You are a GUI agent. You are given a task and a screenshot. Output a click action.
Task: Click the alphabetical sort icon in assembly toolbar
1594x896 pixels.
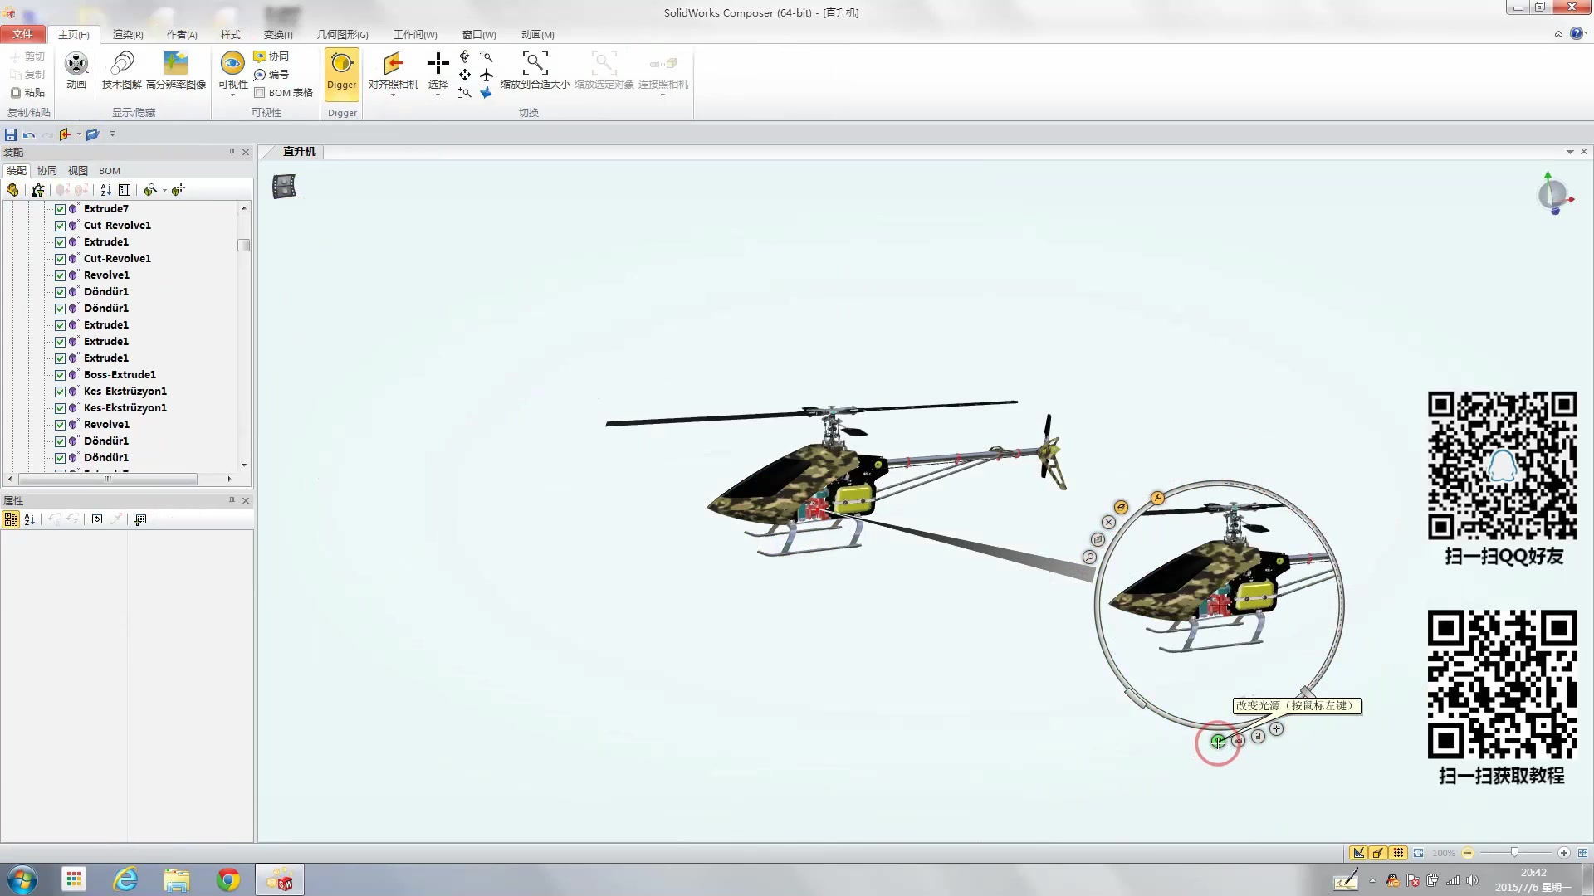(105, 190)
